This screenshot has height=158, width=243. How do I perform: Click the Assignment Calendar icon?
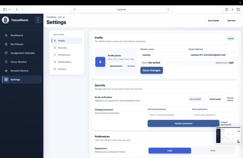[6, 53]
